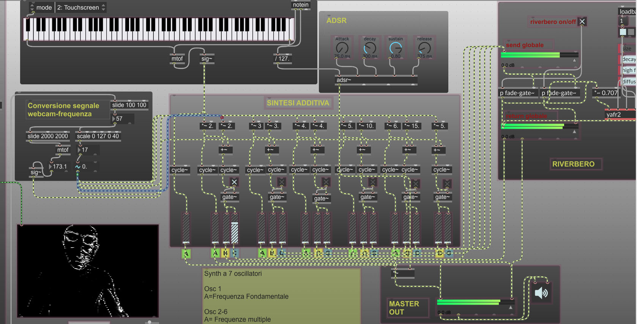This screenshot has height=324, width=637.
Task: Click the decay dial in ADSR
Action: (x=370, y=47)
